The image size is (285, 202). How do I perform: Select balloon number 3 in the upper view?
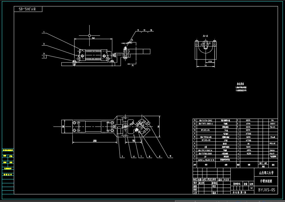[x=44, y=54]
